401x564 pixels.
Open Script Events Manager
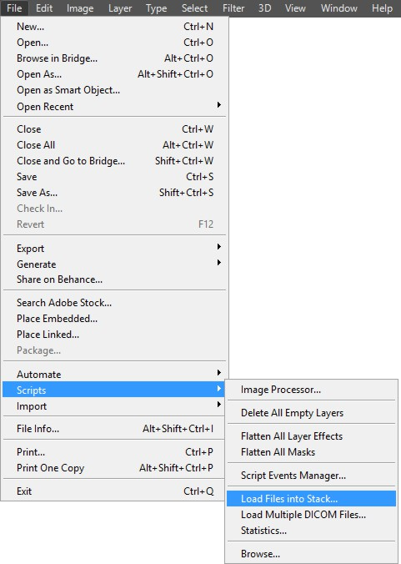tap(311, 476)
